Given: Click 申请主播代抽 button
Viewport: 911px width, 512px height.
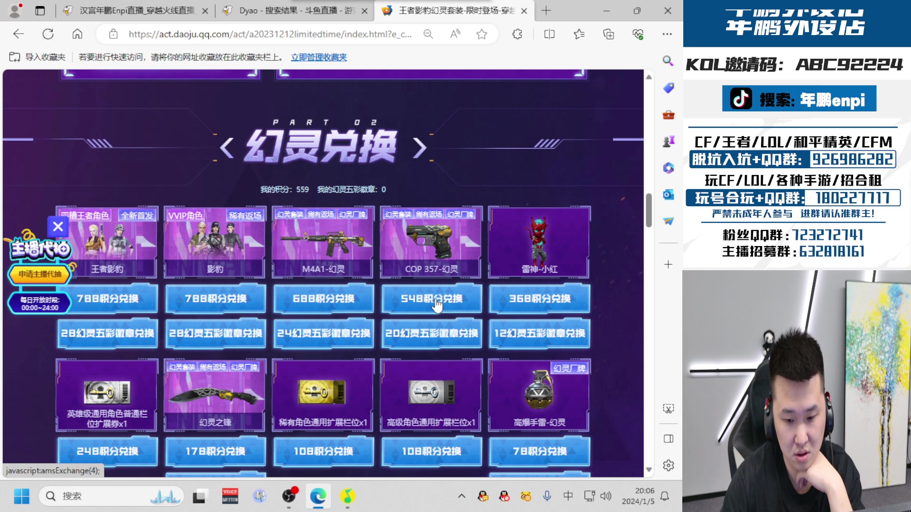Looking at the screenshot, I should (x=40, y=274).
